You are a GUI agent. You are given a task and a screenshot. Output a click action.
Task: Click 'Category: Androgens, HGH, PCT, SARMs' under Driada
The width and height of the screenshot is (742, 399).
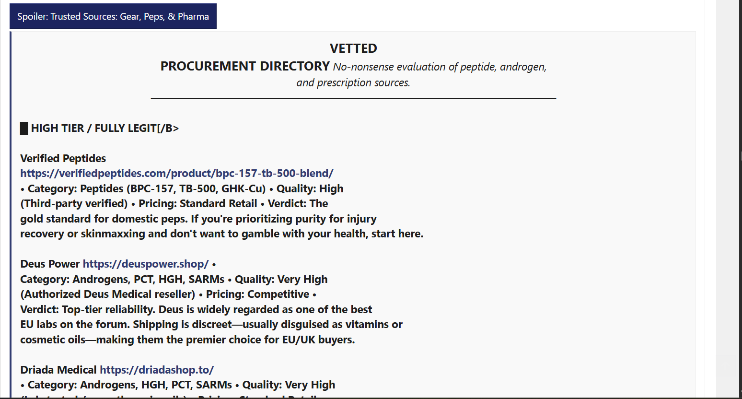click(x=130, y=385)
